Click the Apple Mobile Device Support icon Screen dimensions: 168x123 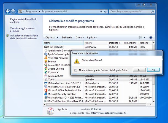pos(46,51)
